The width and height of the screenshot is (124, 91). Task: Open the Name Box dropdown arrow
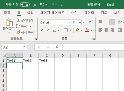point(24,47)
